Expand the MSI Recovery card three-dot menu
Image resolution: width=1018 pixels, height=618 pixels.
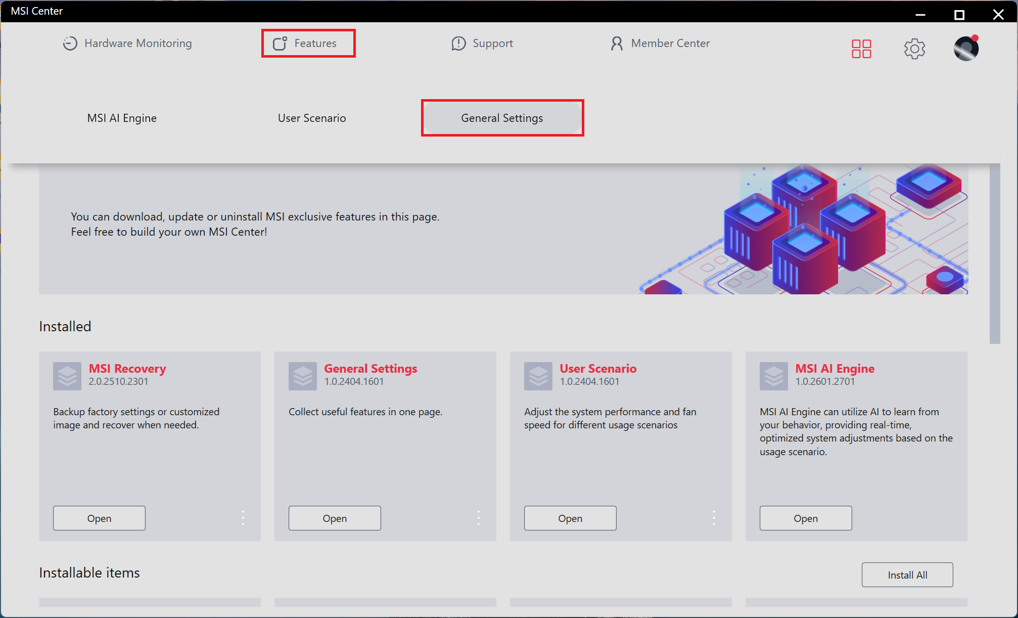(243, 518)
